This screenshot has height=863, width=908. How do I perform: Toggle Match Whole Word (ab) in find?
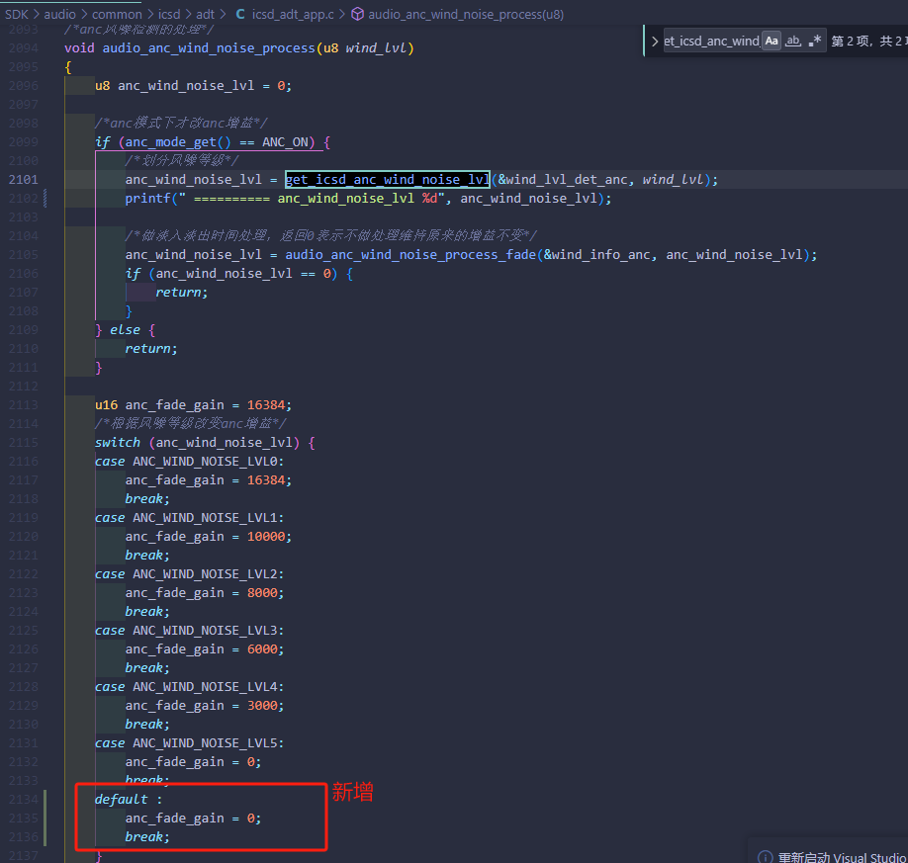[x=793, y=42]
